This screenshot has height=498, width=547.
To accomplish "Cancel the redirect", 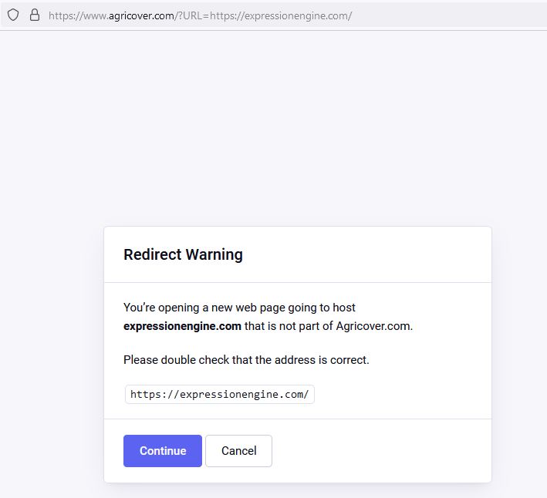I will coord(238,451).
